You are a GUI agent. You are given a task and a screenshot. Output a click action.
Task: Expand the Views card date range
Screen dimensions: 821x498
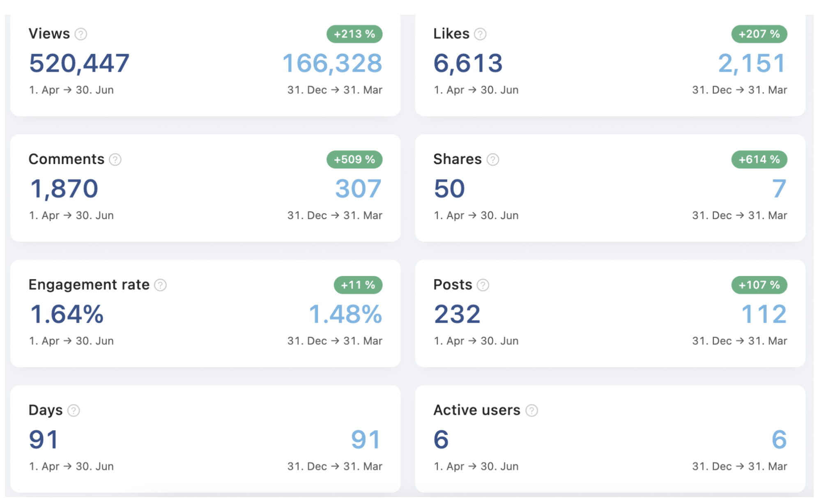click(x=71, y=90)
